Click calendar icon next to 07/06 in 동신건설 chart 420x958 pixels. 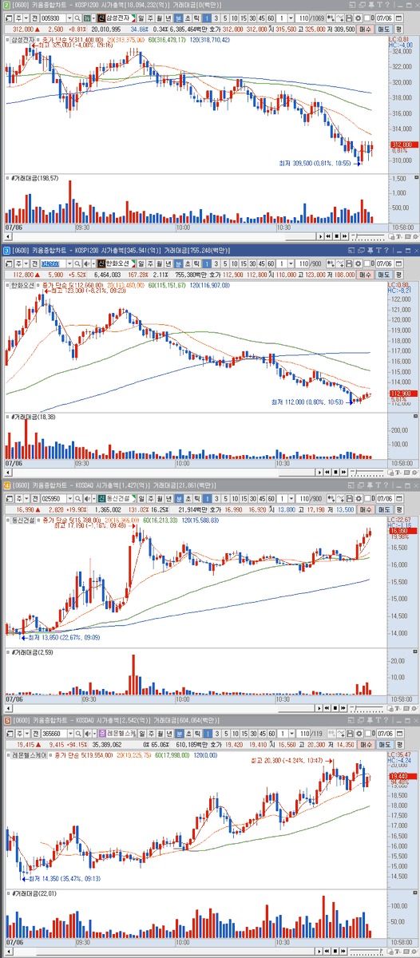(x=399, y=497)
